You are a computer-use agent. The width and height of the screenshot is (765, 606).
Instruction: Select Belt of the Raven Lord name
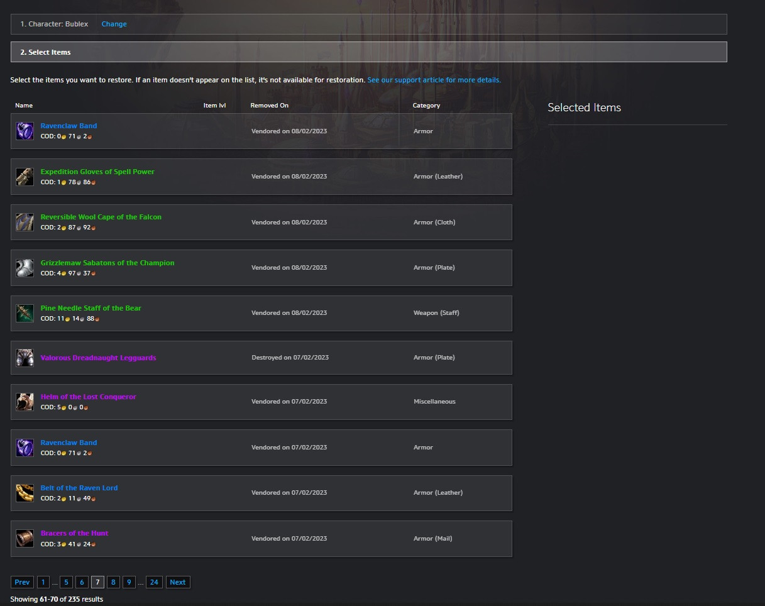(79, 488)
